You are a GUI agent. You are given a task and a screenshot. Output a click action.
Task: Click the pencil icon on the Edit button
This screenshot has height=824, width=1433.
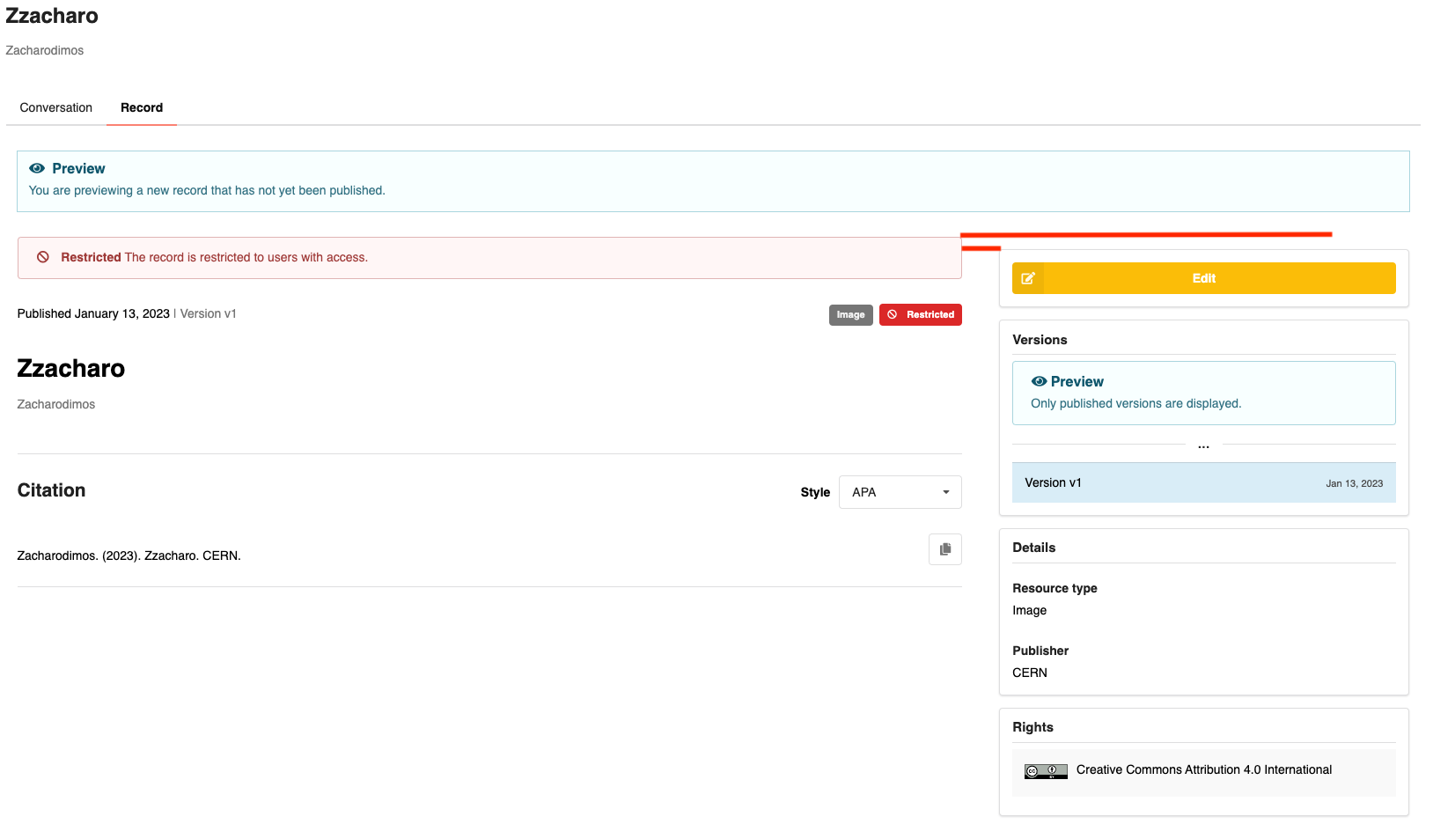click(1027, 277)
